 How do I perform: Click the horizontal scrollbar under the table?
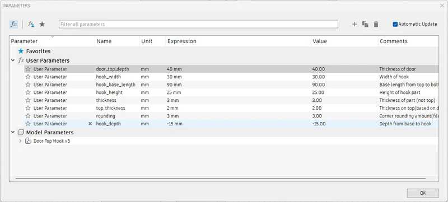221,178
